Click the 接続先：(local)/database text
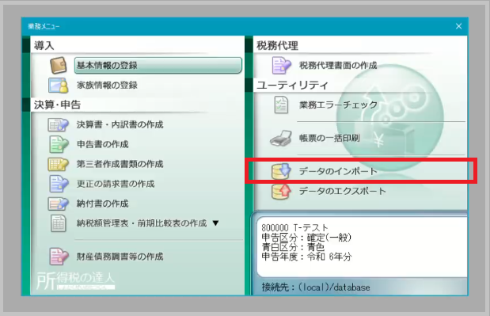This screenshot has width=490, height=316. 316,287
